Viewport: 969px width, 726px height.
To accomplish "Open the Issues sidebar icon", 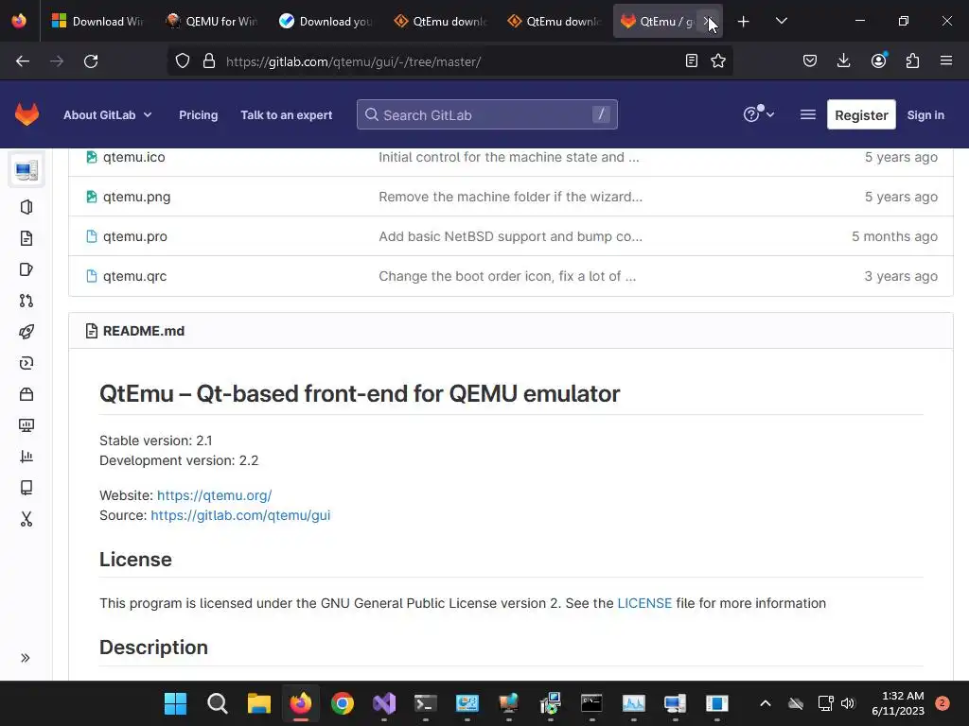I will pos(26,269).
